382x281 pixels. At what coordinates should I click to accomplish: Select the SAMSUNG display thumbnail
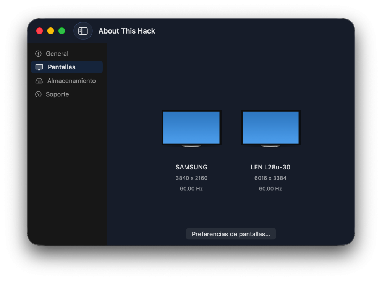point(191,128)
